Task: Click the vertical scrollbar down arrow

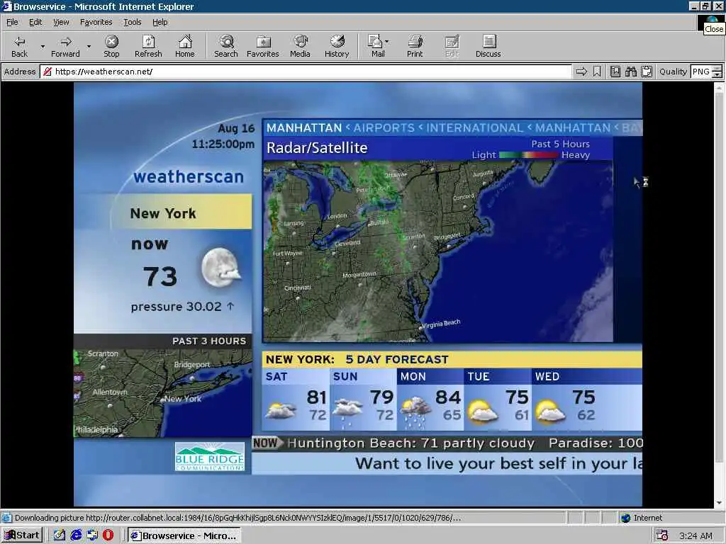Action: click(719, 503)
